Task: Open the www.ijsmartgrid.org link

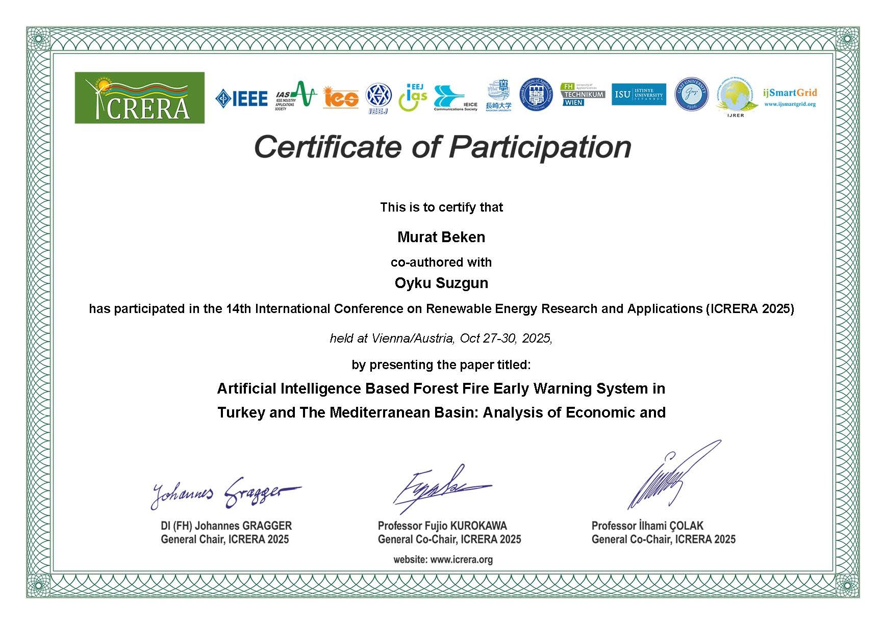Action: pos(790,104)
